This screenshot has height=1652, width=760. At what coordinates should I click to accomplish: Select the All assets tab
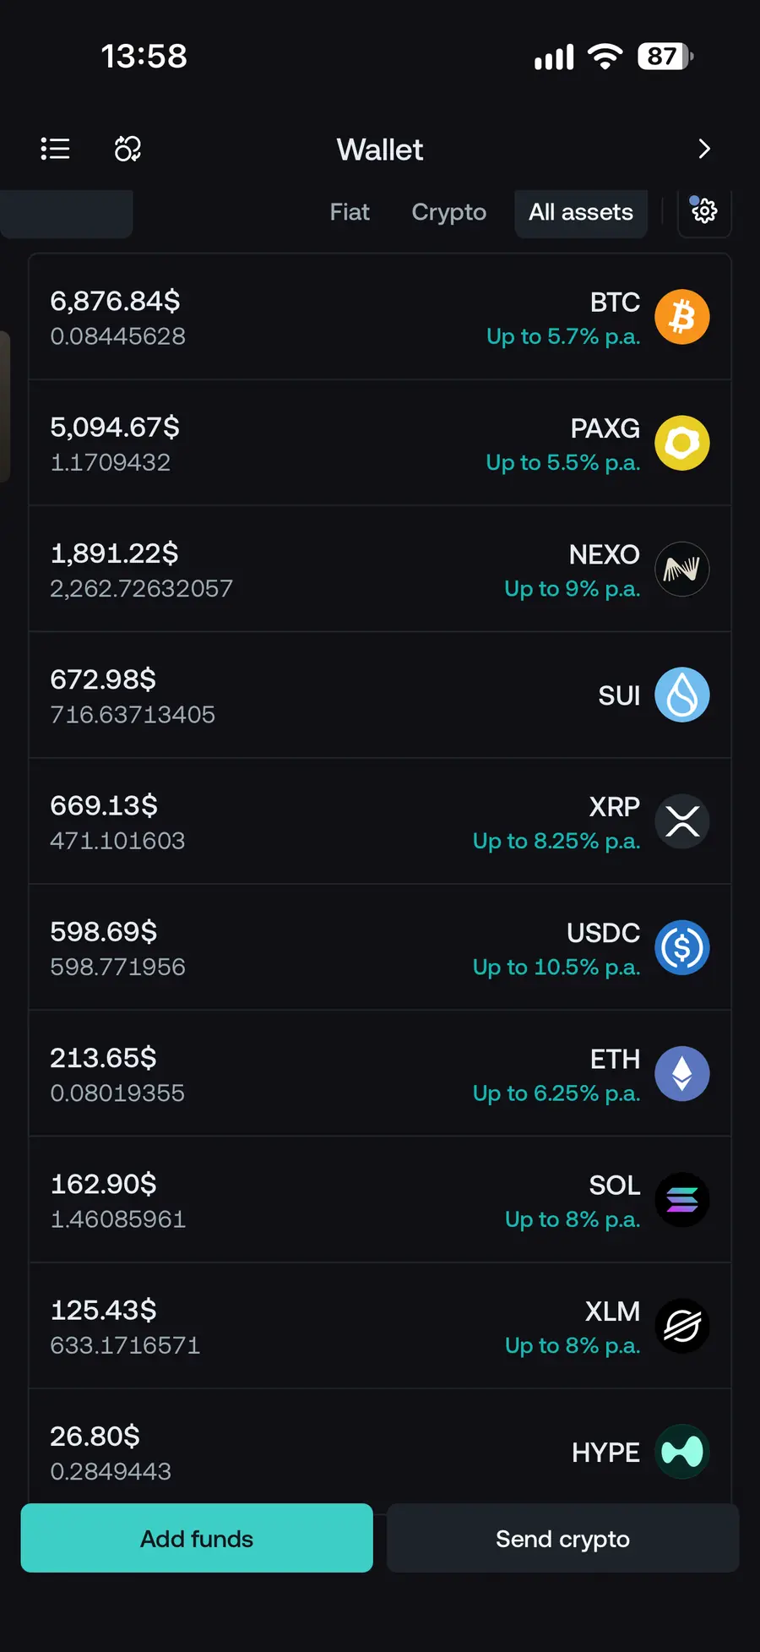pos(581,212)
